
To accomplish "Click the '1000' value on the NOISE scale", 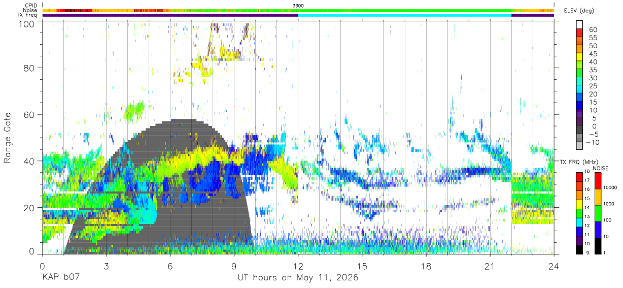I will click(608, 204).
